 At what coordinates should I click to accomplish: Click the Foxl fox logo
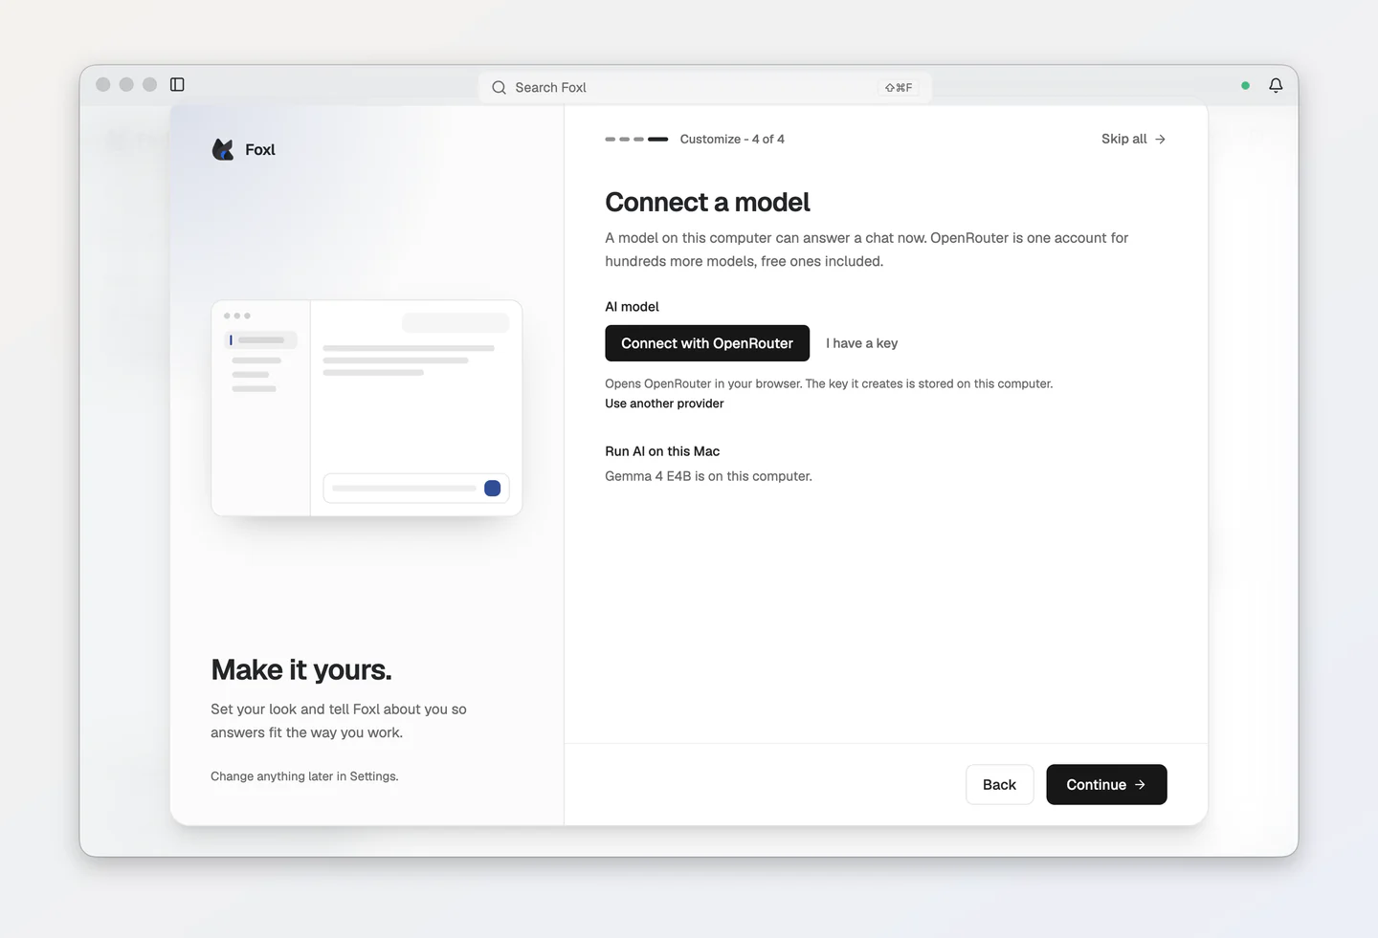point(223,149)
